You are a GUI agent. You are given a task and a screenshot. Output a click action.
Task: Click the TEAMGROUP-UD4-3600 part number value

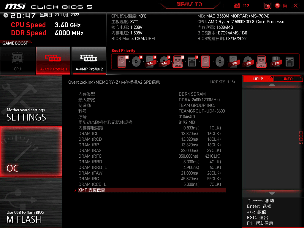pyautogui.click(x=202, y=111)
